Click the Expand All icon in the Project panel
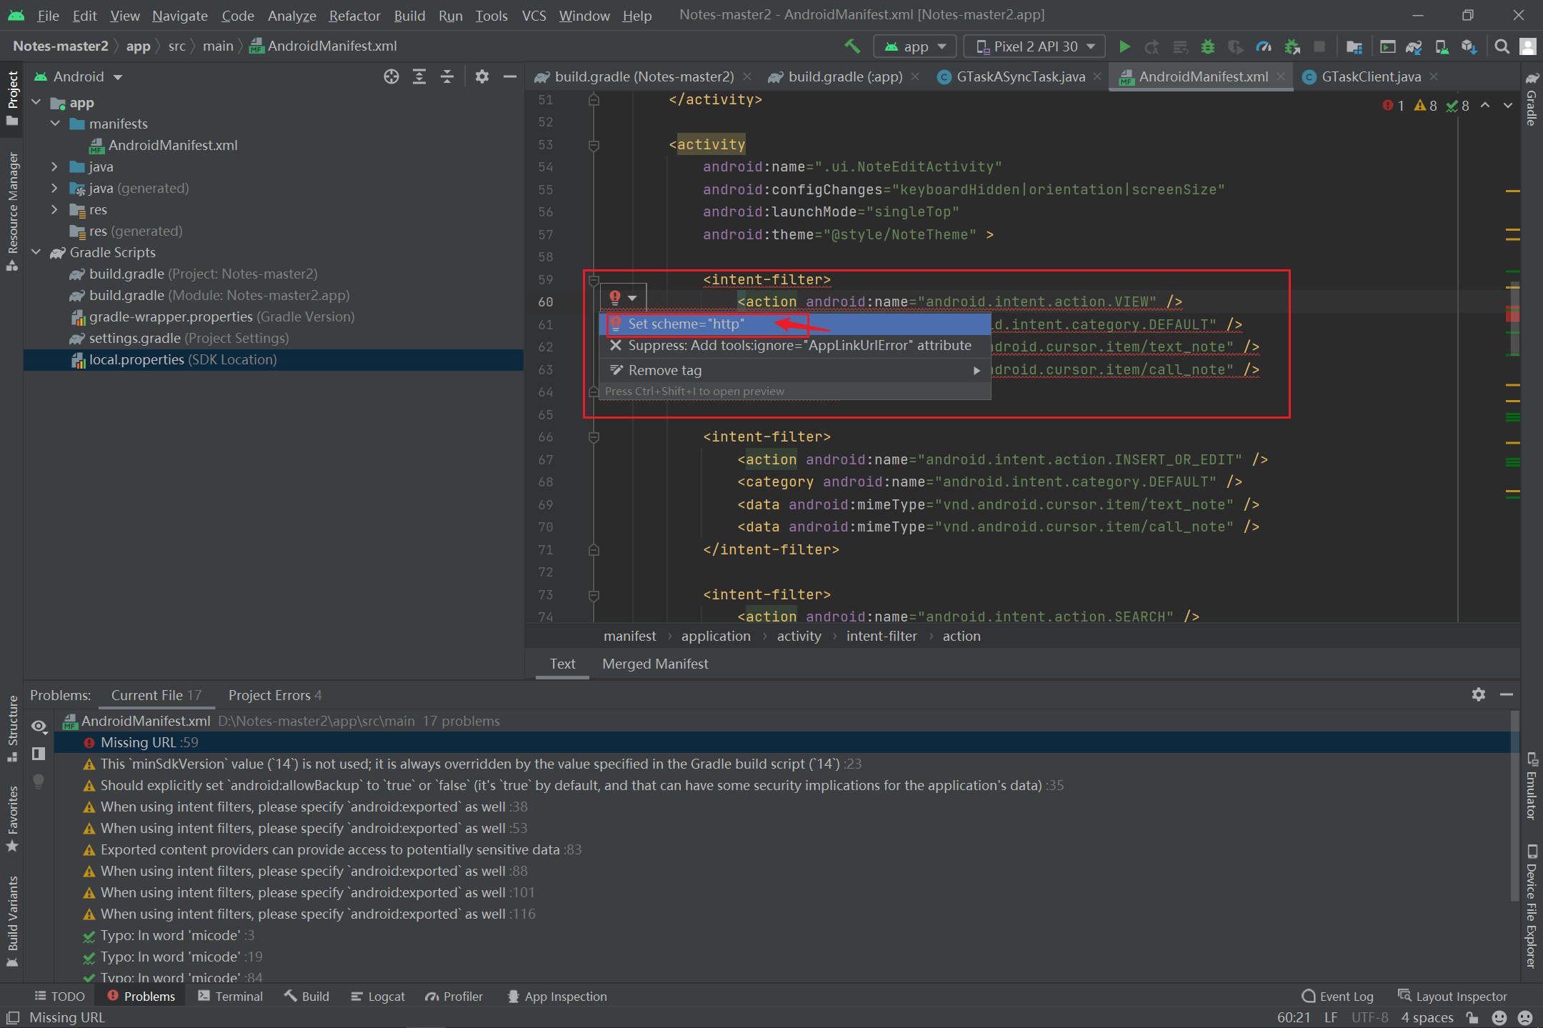Screen dimensions: 1543x1028 419,76
